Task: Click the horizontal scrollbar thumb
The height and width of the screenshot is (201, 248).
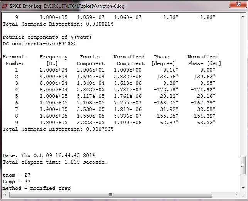Action: point(111,194)
